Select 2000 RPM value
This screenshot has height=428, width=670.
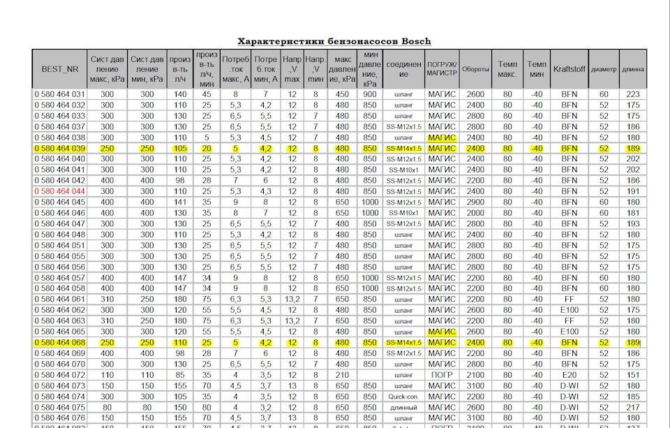[x=475, y=213]
